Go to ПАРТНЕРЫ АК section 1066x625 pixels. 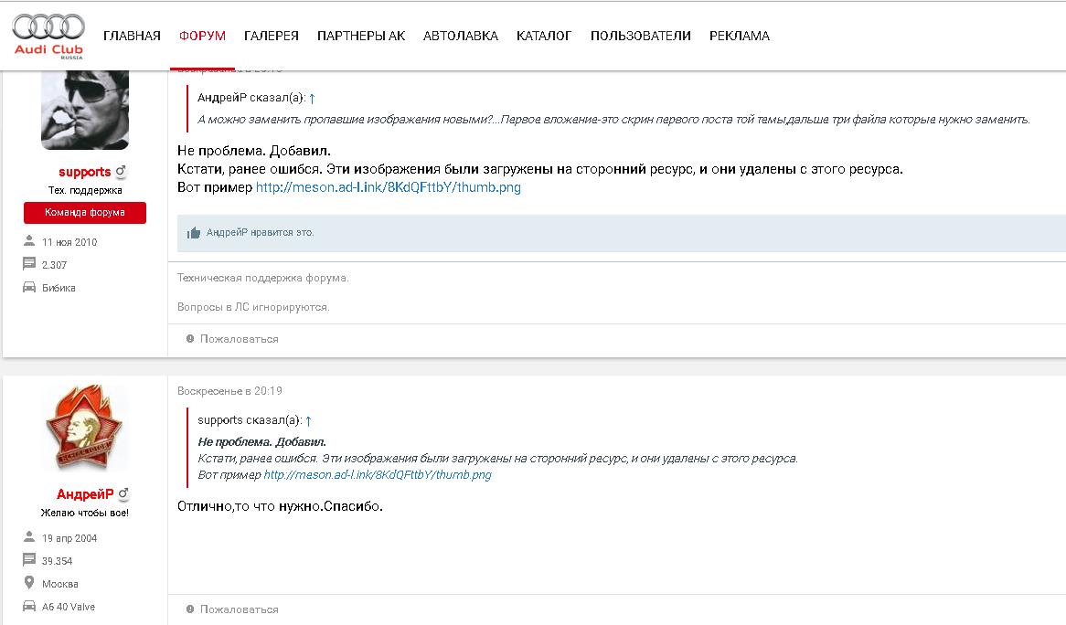tap(360, 36)
